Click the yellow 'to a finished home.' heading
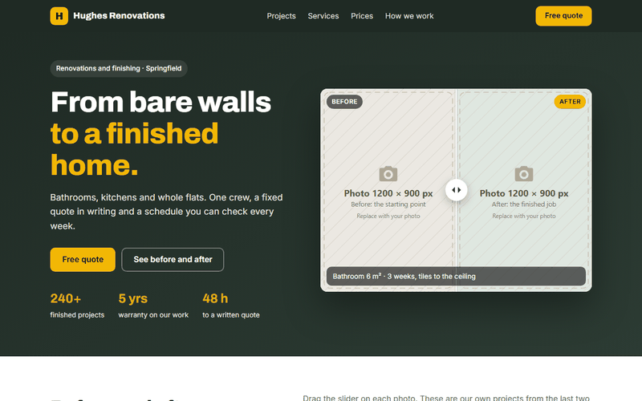This screenshot has width=642, height=401. pos(134,149)
